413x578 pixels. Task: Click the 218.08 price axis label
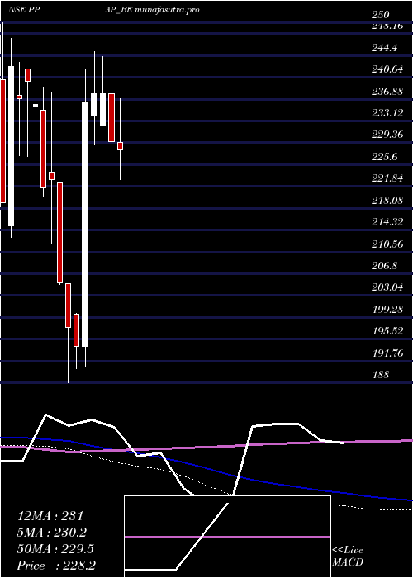tap(387, 201)
